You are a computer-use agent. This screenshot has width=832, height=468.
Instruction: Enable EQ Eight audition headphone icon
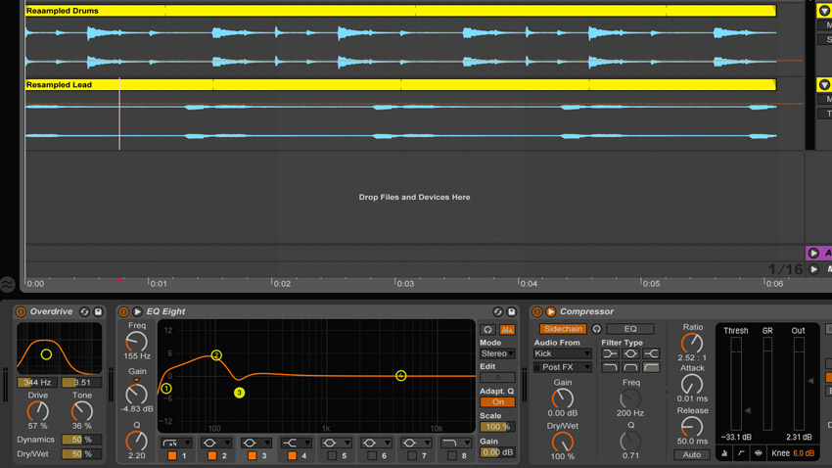coord(487,330)
